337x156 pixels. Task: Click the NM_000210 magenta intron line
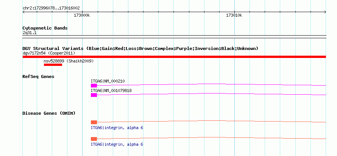click(x=212, y=84)
